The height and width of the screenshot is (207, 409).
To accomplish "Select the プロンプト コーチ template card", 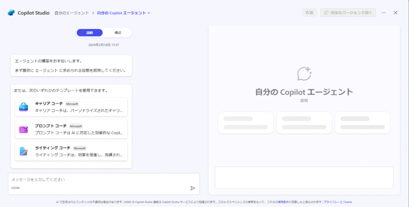I will coord(71,129).
